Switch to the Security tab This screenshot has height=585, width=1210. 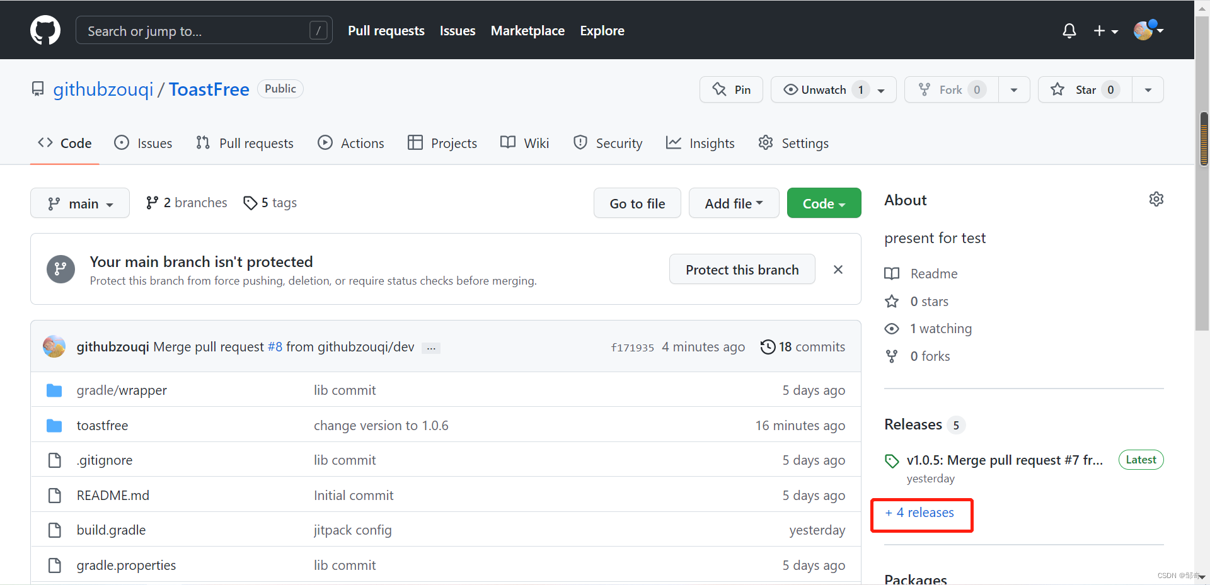[608, 143]
